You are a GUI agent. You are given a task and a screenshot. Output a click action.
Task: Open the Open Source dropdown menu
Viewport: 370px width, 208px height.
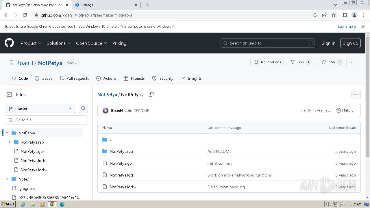pos(91,43)
